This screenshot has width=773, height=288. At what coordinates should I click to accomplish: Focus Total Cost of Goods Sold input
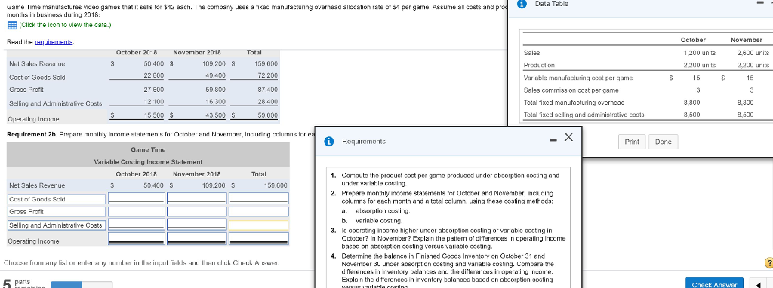point(259,198)
